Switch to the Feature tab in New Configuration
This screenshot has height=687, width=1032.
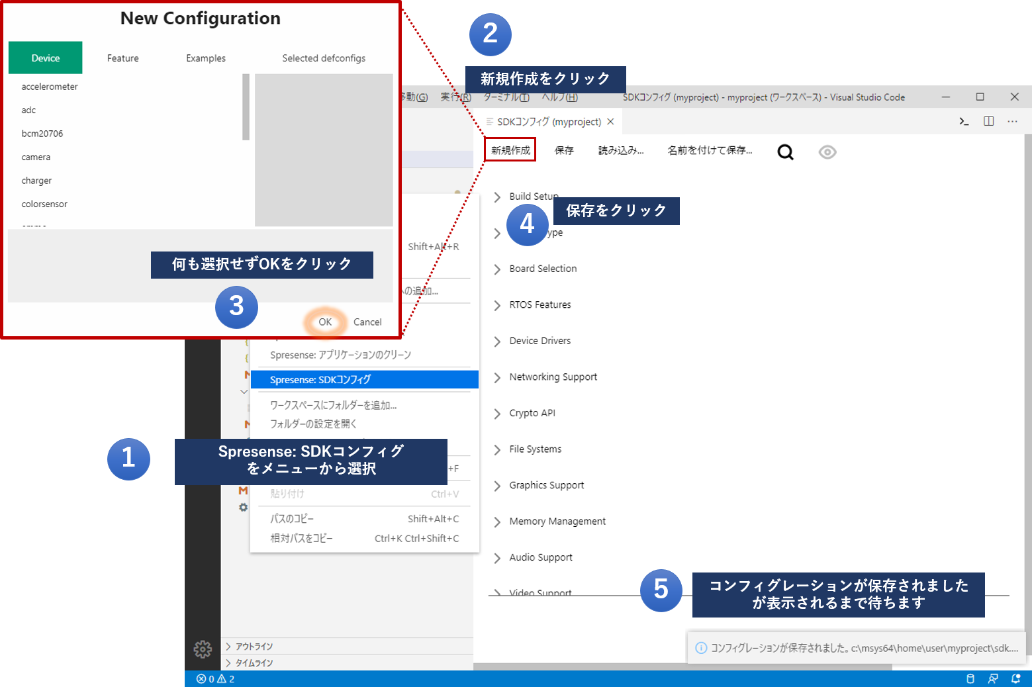(x=123, y=58)
